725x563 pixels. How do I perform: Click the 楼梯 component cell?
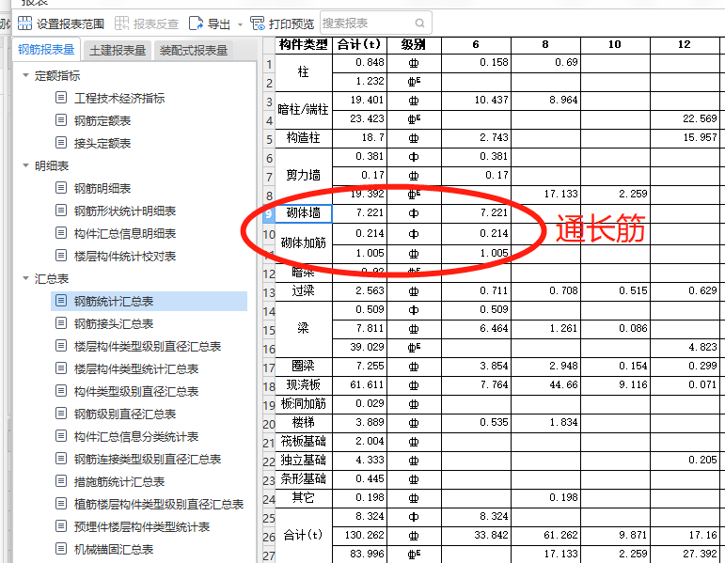[x=304, y=422]
